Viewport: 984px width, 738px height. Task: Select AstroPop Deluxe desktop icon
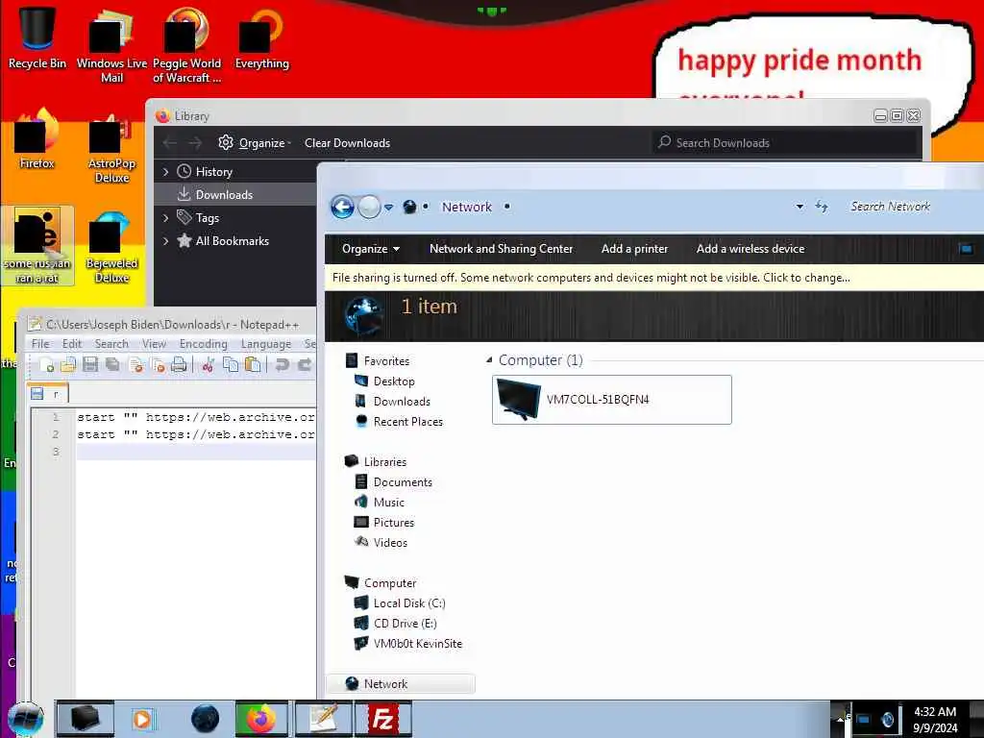point(111,147)
